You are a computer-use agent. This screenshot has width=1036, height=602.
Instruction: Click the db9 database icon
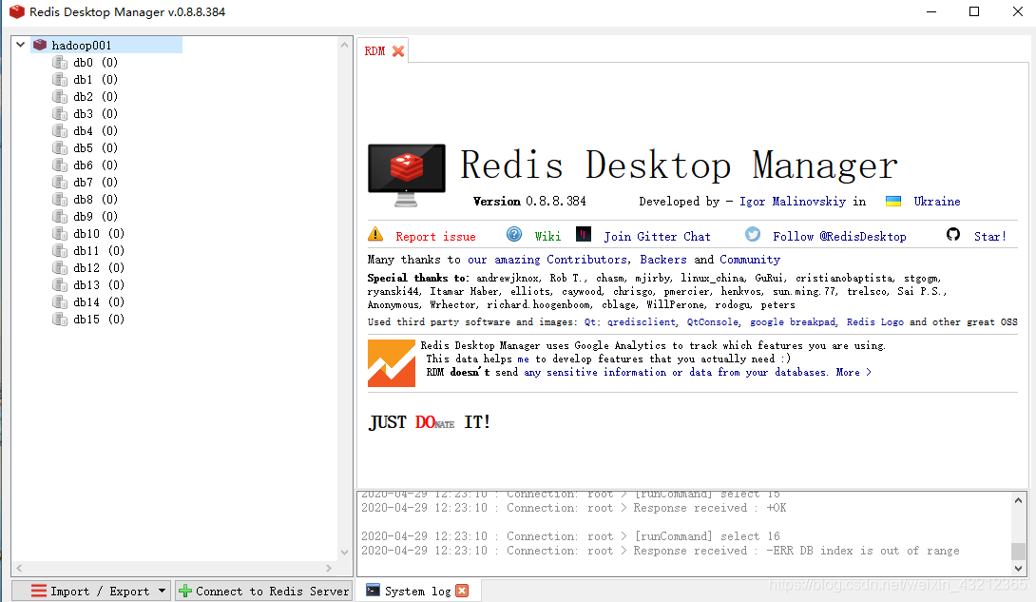pos(60,217)
